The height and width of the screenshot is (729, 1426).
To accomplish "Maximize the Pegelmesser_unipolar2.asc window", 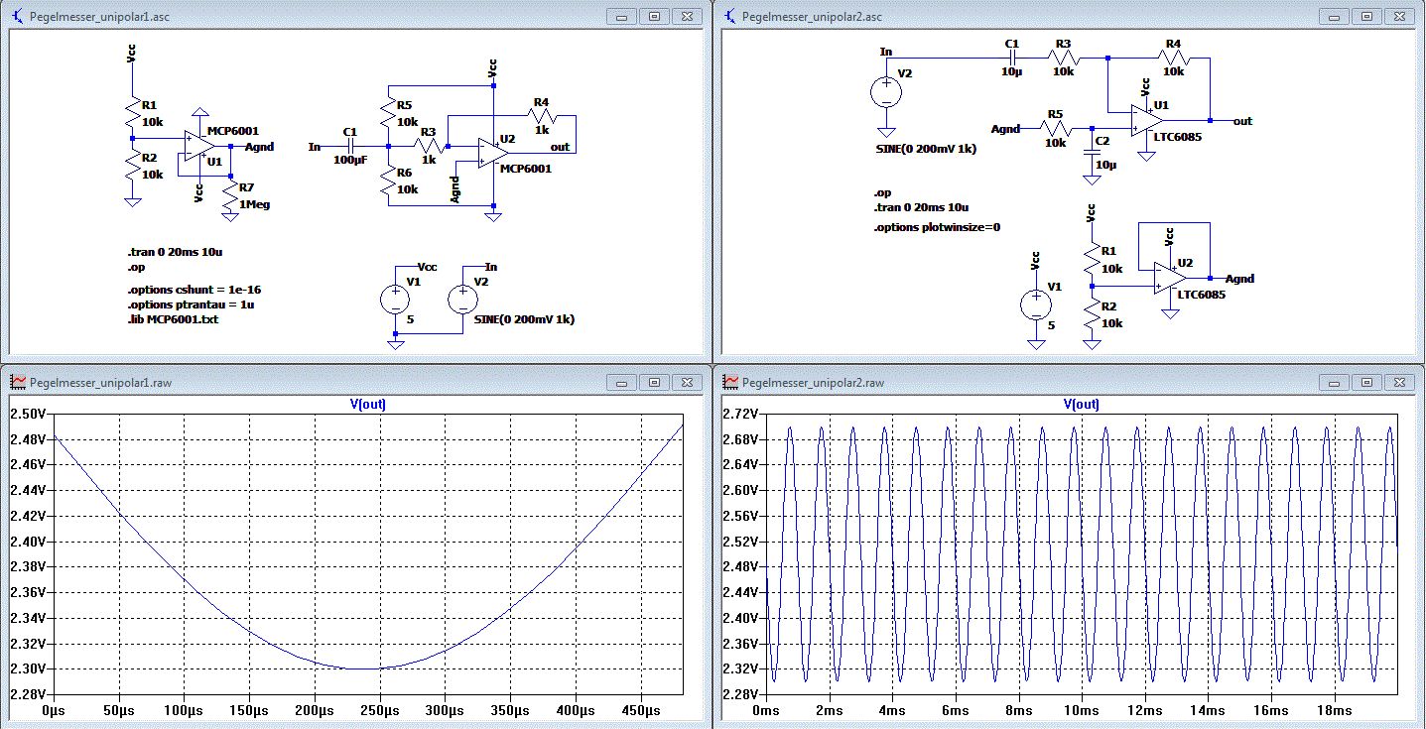I will pos(1366,17).
